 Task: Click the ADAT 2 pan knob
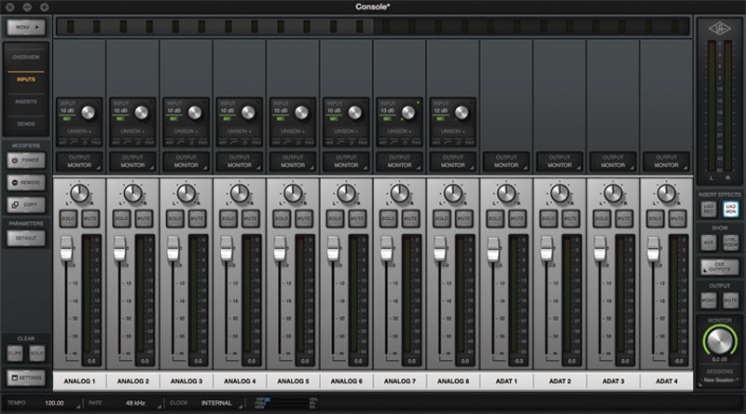tap(559, 193)
